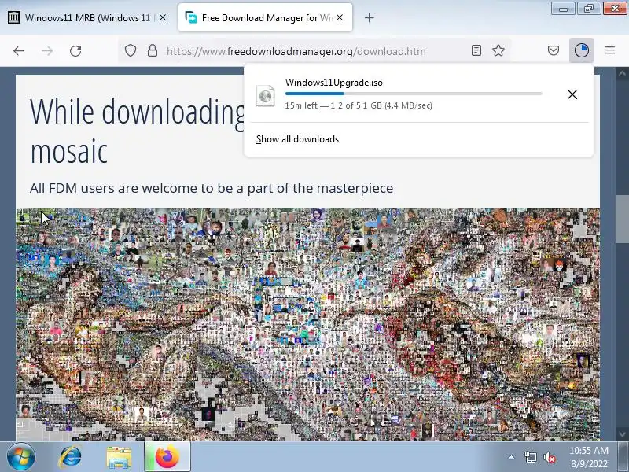Open the Windows Start menu
The height and width of the screenshot is (472, 629).
tap(21, 457)
